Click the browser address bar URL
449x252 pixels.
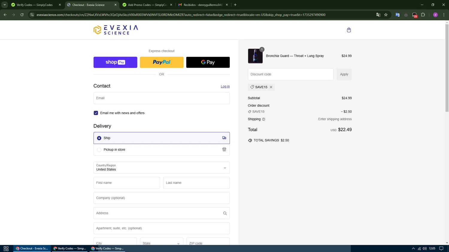point(181,15)
